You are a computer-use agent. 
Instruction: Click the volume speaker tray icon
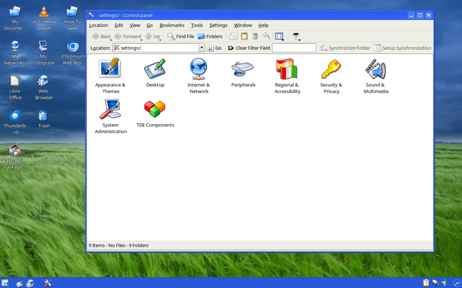coord(445,283)
